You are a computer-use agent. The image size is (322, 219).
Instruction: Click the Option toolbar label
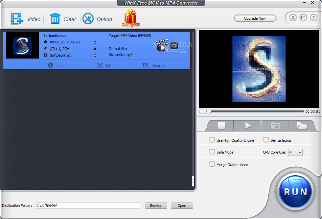104,19
